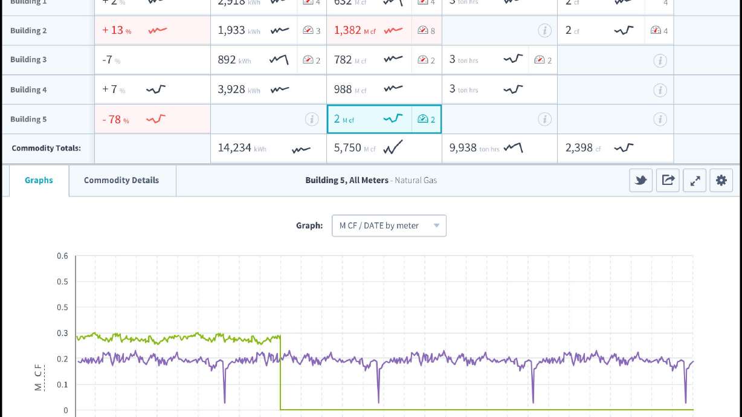742x417 pixels.
Task: Expand graph to fullscreen
Action: (695, 180)
